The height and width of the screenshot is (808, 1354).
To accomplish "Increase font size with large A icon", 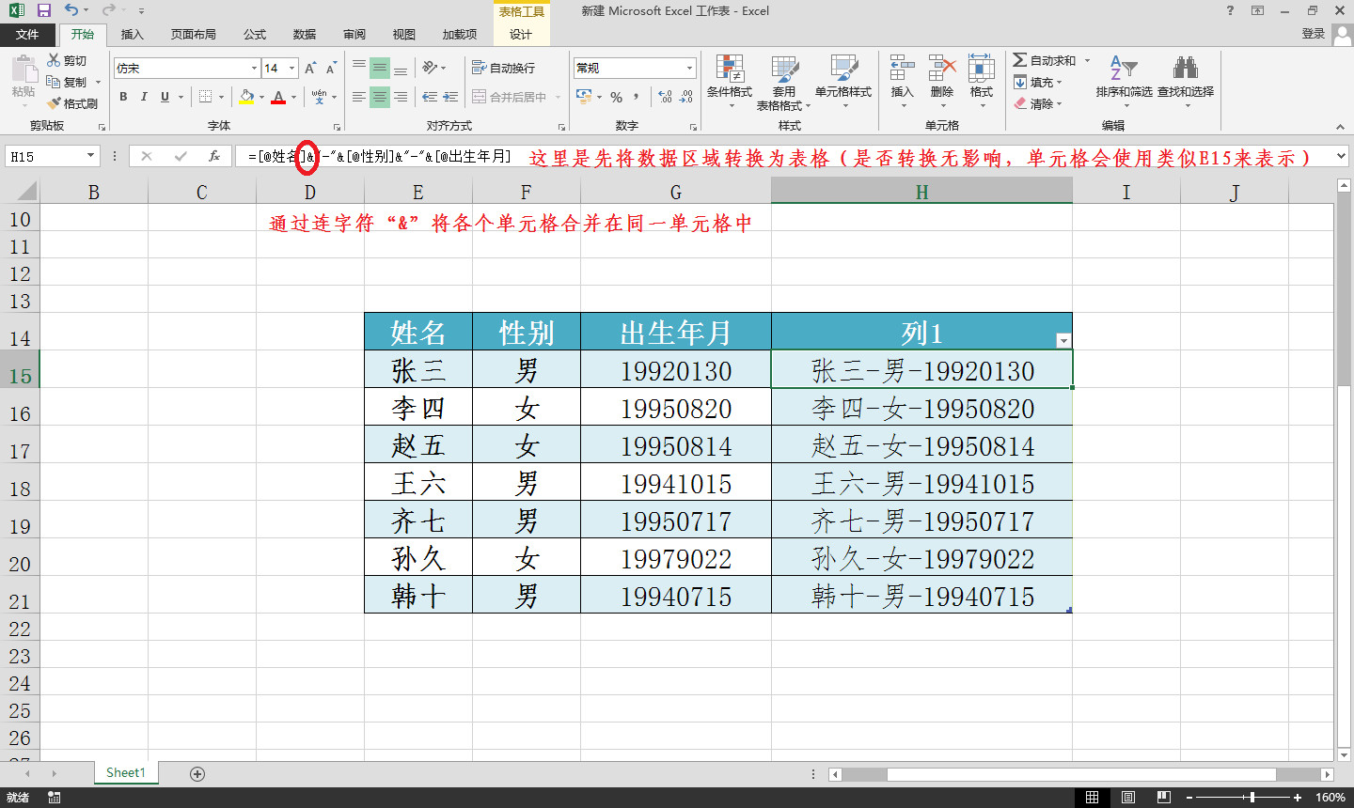I will [x=310, y=68].
